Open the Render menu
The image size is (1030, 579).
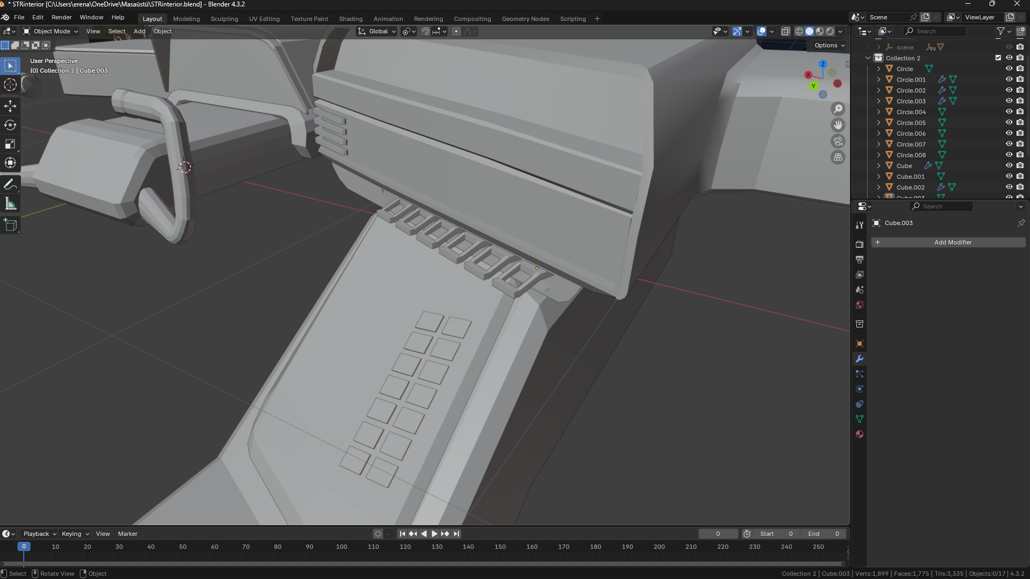61,17
